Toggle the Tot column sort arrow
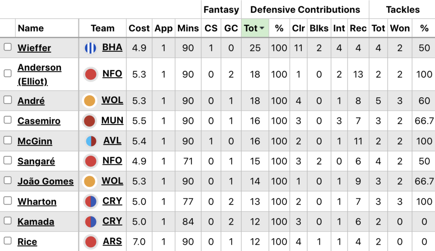Image resolution: width=435 pixels, height=251 pixels. tap(262, 28)
